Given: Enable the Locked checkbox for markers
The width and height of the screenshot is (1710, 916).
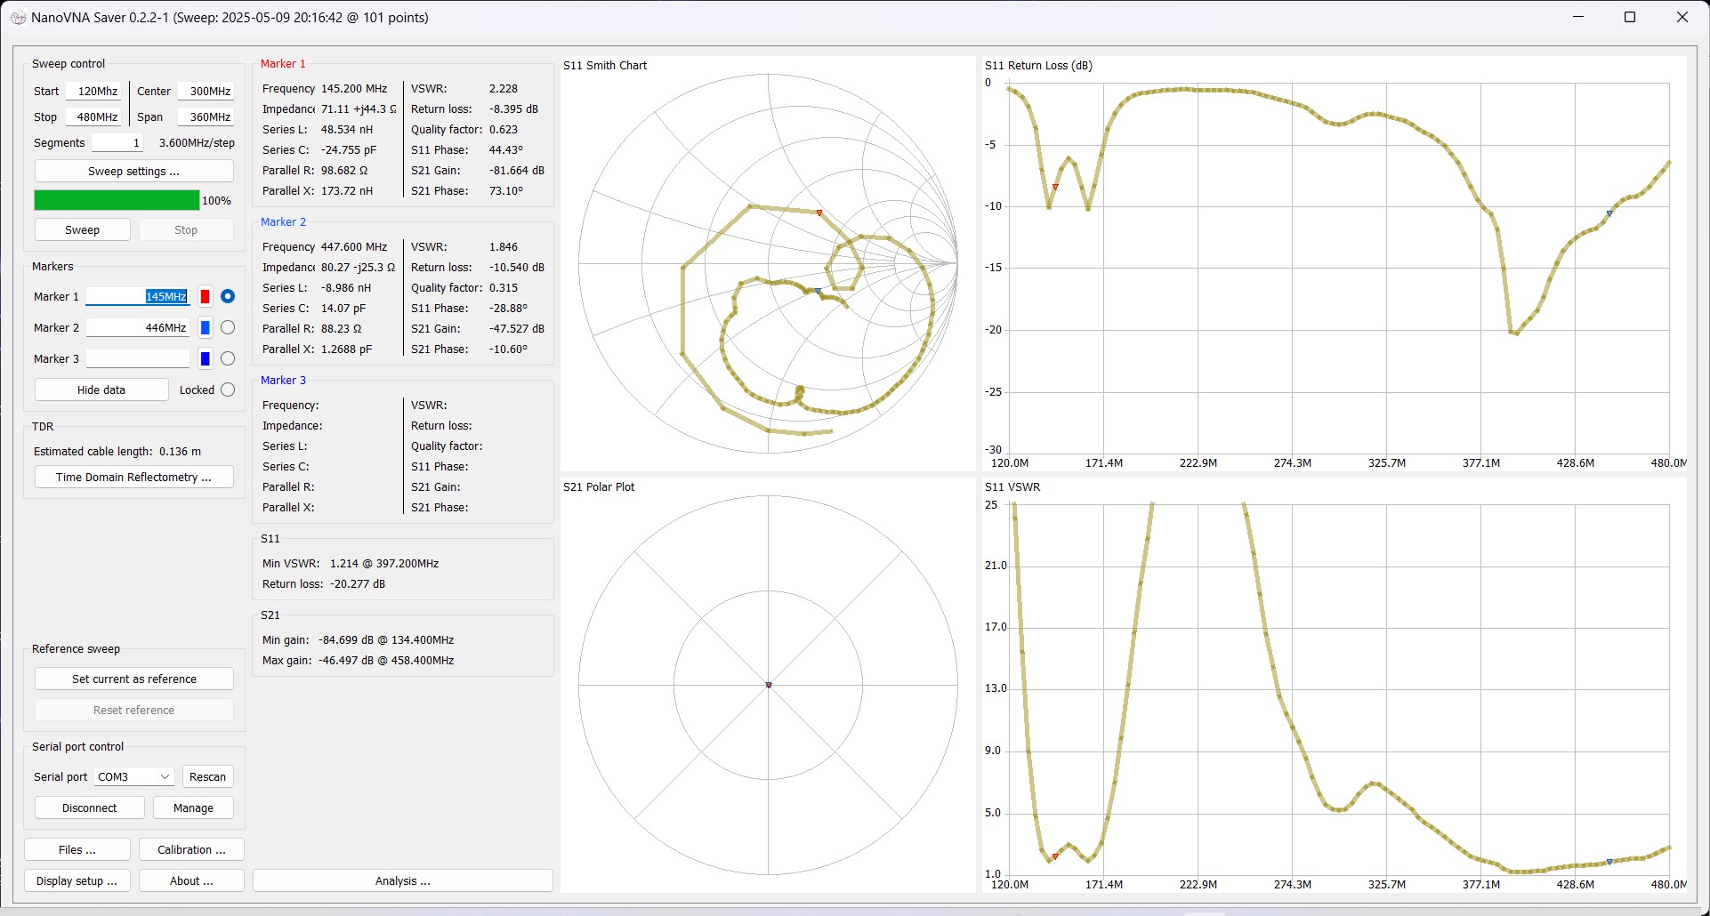Looking at the screenshot, I should coord(228,390).
